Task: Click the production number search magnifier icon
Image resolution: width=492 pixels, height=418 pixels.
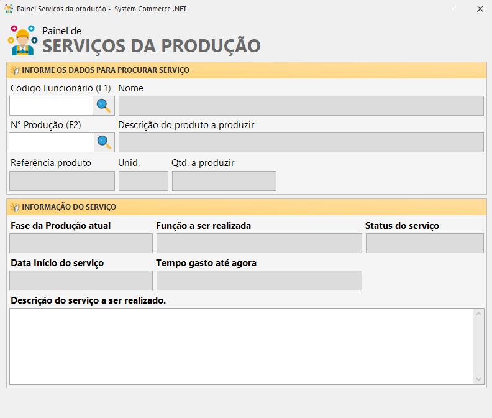Action: coord(104,142)
